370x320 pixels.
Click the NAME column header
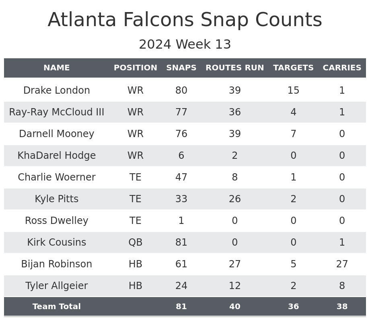point(57,68)
